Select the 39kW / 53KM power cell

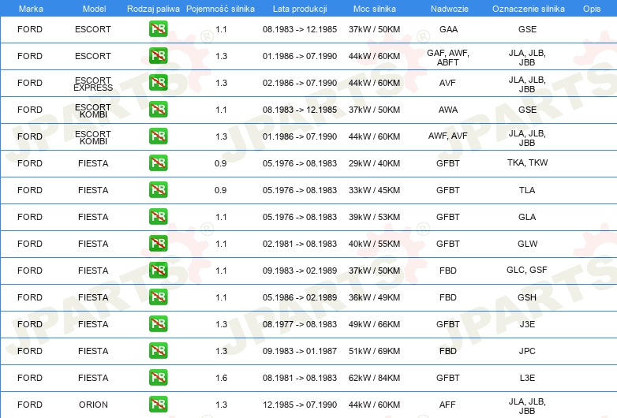pyautogui.click(x=374, y=217)
